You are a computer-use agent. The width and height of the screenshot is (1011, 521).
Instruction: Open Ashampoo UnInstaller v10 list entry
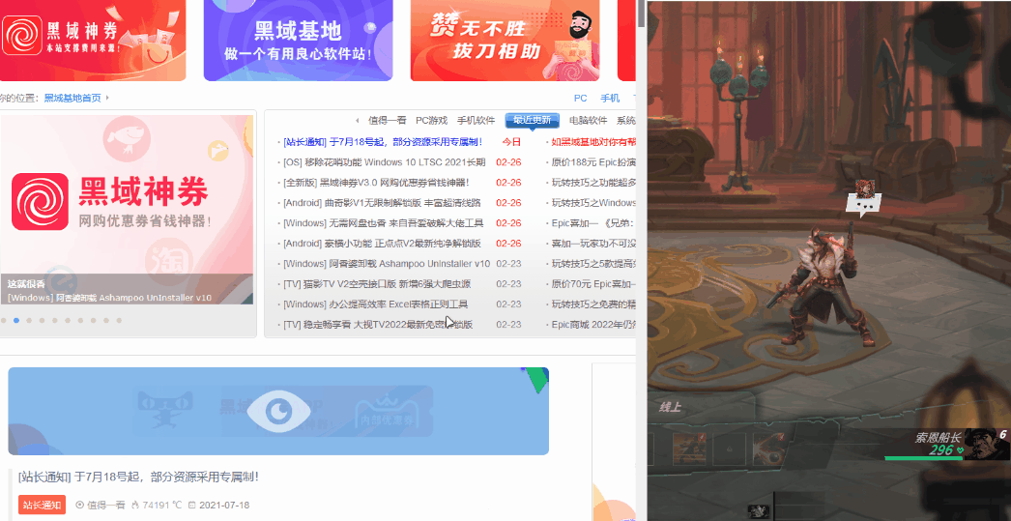(387, 264)
